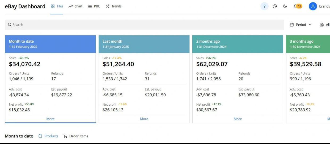Expand the Period dropdown
This screenshot has width=330, height=144.
pyautogui.click(x=301, y=25)
